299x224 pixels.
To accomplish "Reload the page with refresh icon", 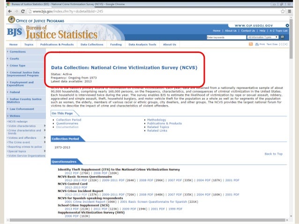I will (x=23, y=11).
